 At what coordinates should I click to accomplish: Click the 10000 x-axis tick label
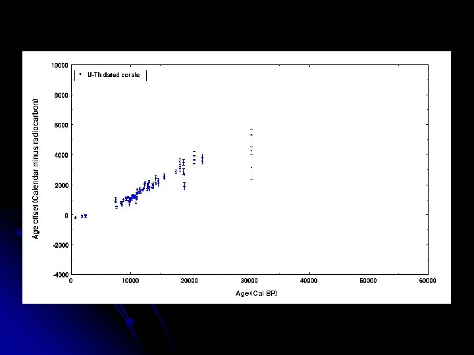130,281
